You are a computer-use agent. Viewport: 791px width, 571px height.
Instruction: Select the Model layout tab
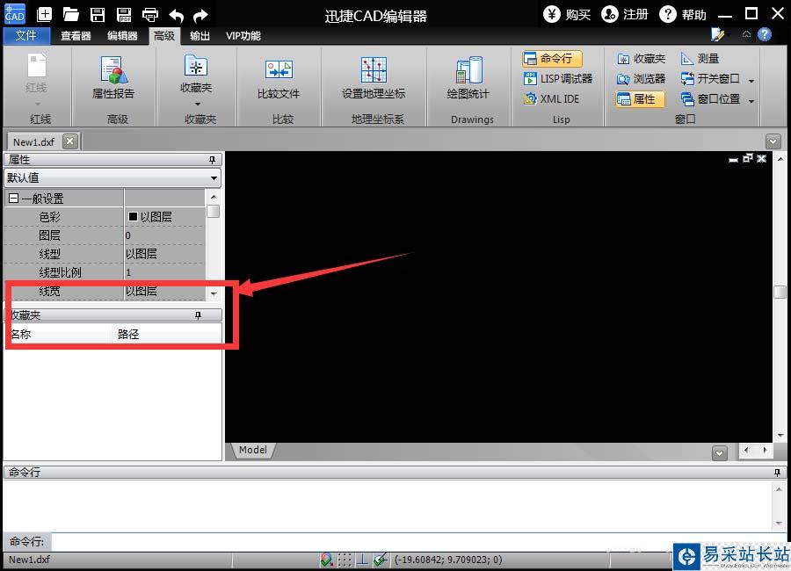tap(253, 450)
